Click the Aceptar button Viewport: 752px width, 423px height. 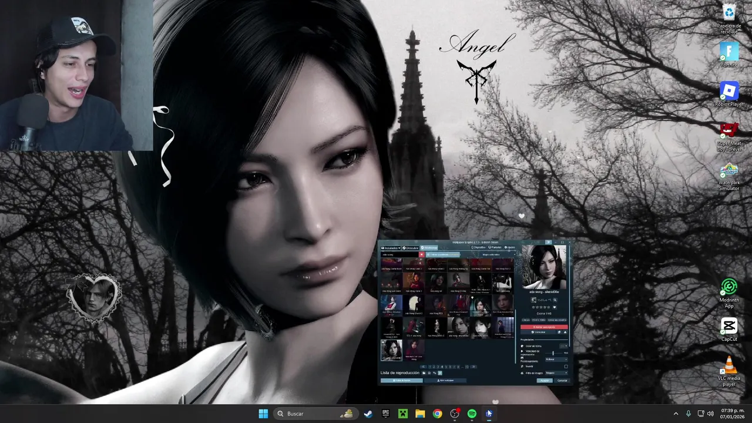click(x=545, y=381)
